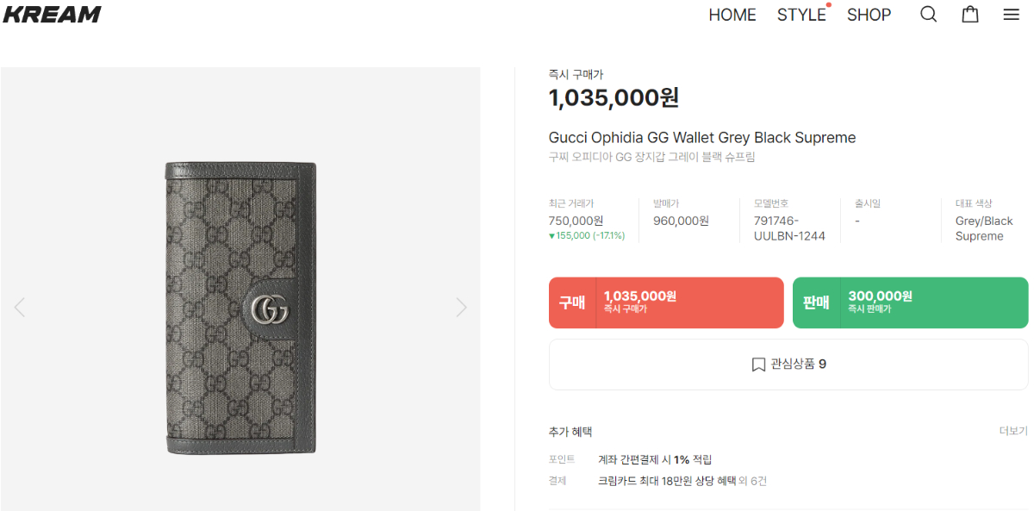Click the 크림카드 최대 18만원 benefit text
The height and width of the screenshot is (511, 1034).
pyautogui.click(x=667, y=481)
